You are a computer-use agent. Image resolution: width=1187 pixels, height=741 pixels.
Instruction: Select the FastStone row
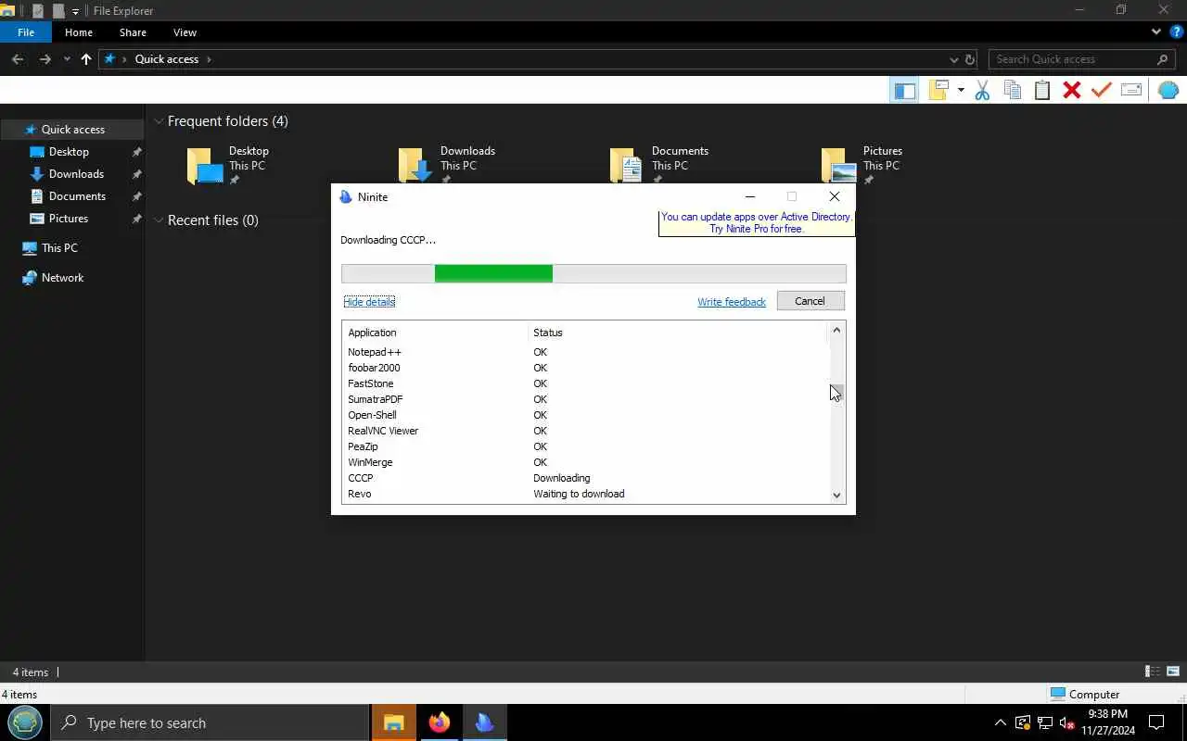click(584, 383)
